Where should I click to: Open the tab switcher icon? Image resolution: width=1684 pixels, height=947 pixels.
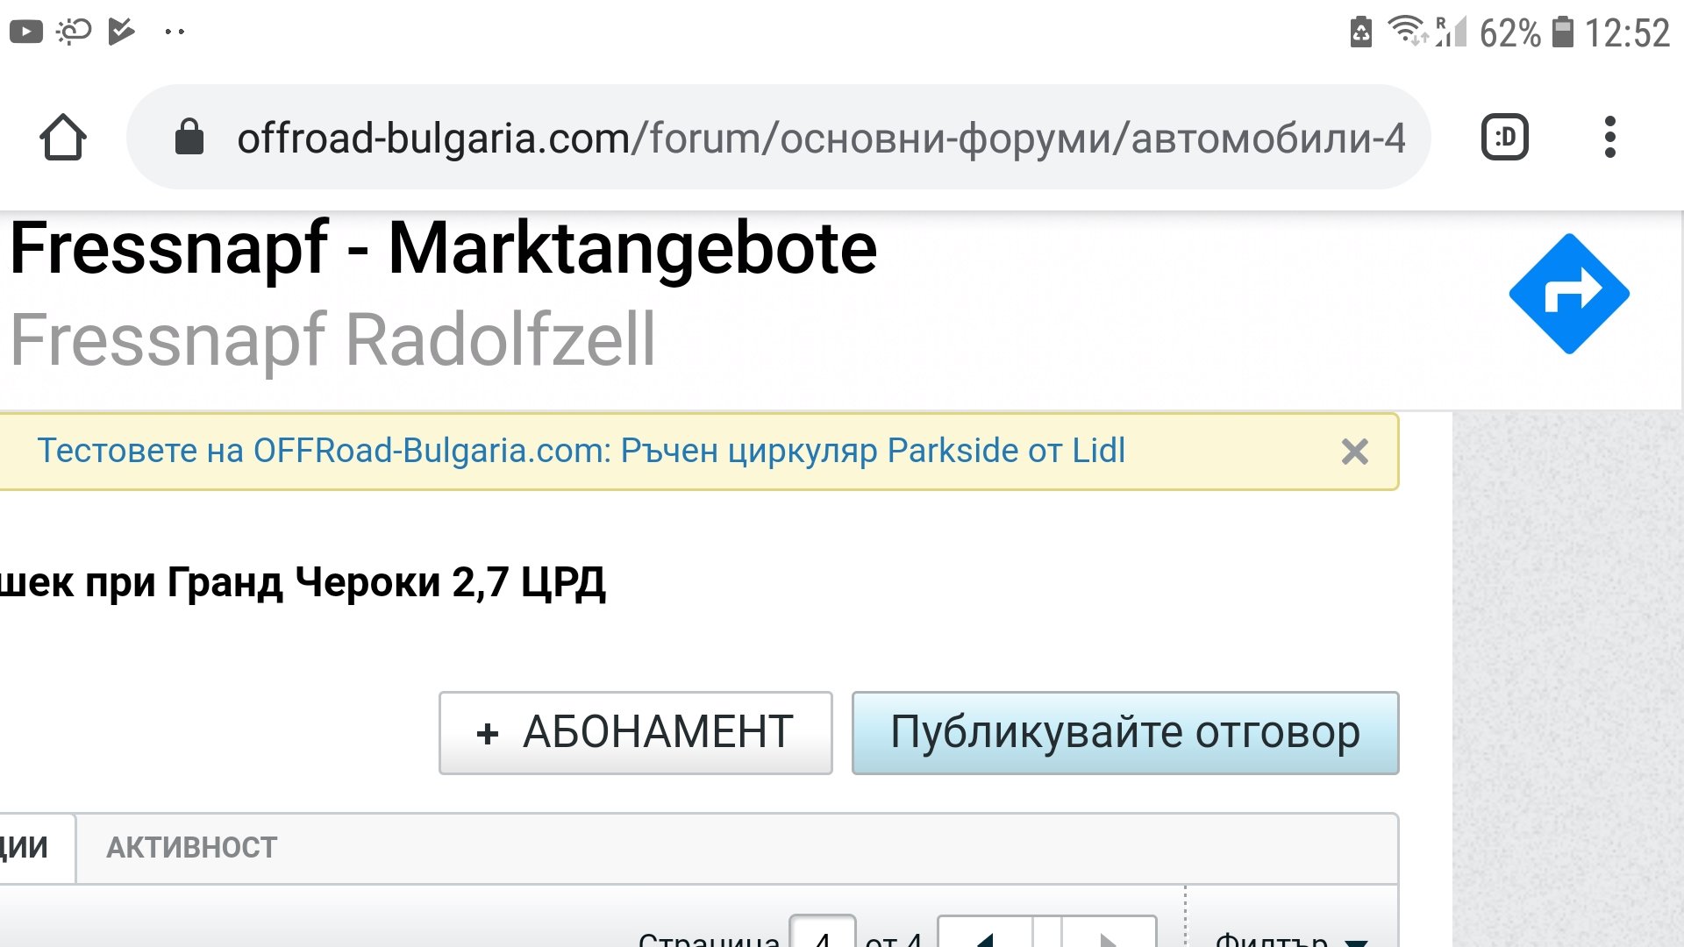[1504, 138]
